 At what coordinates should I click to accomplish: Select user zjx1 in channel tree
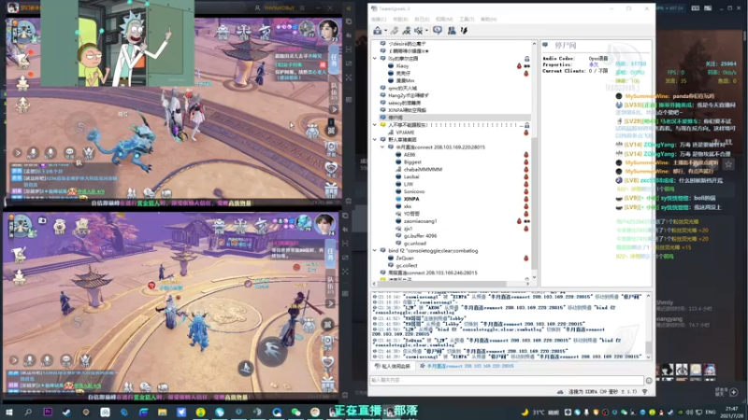[408, 229]
